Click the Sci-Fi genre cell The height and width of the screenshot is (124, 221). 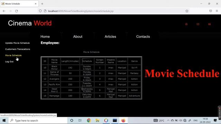click(134, 68)
